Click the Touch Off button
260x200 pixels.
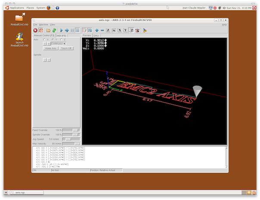(x=66, y=48)
